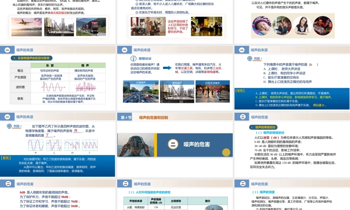Select waveform 甲 in 例题2
The height and width of the screenshot is (210, 350).
pyautogui.click(x=36, y=145)
